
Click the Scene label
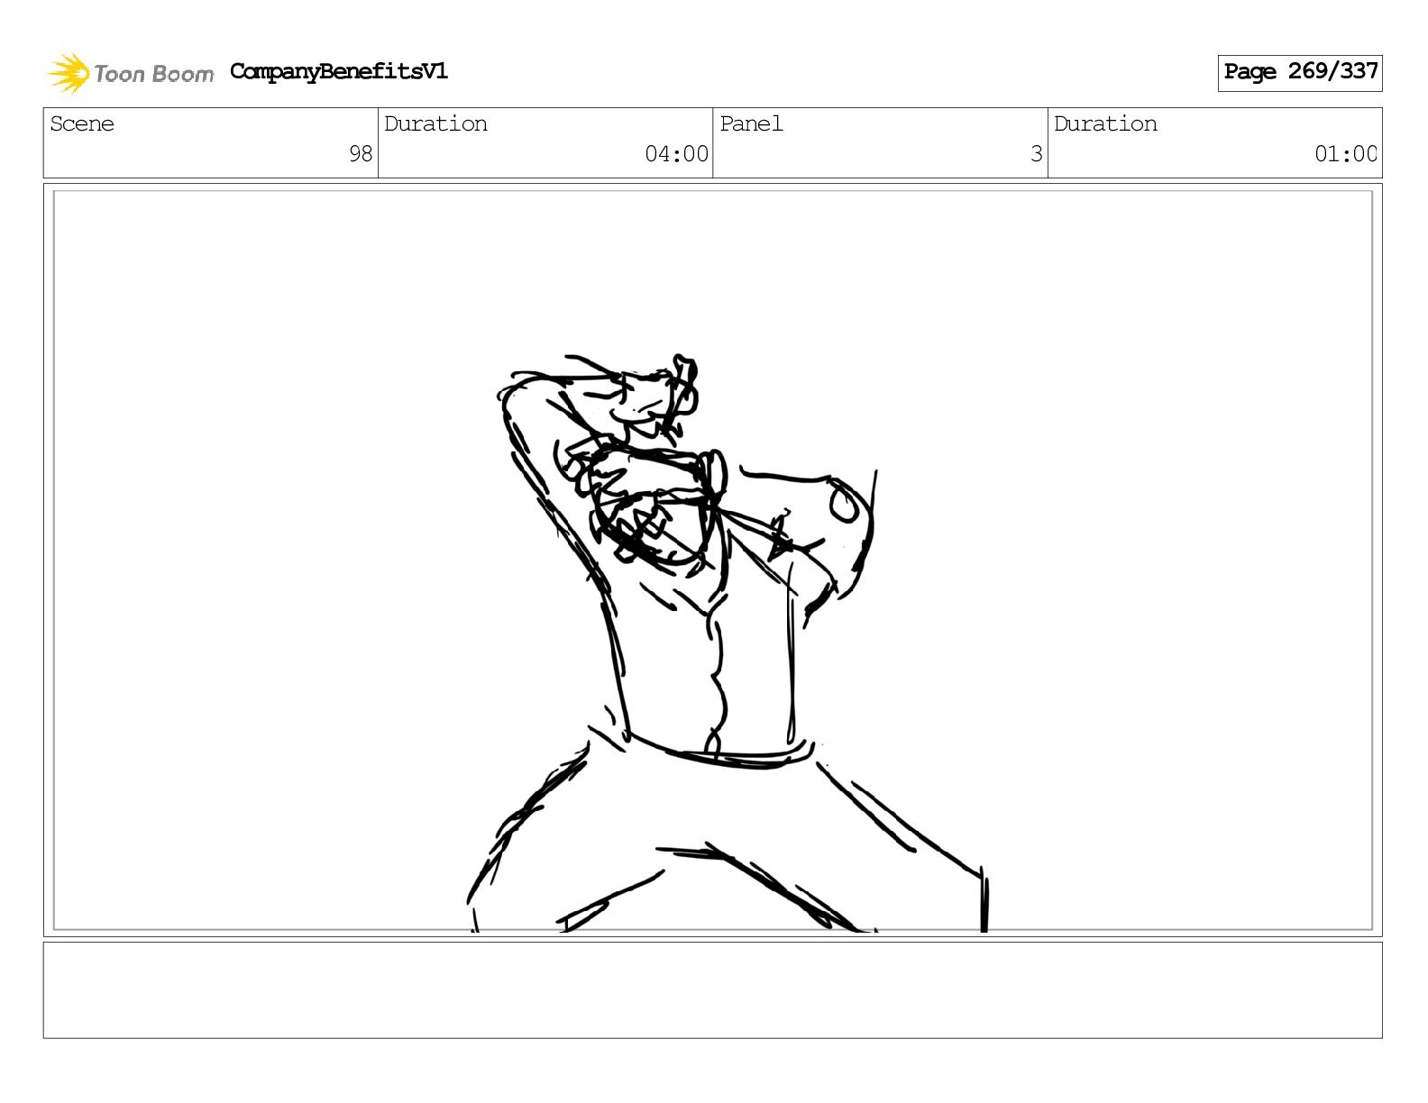[x=82, y=124]
